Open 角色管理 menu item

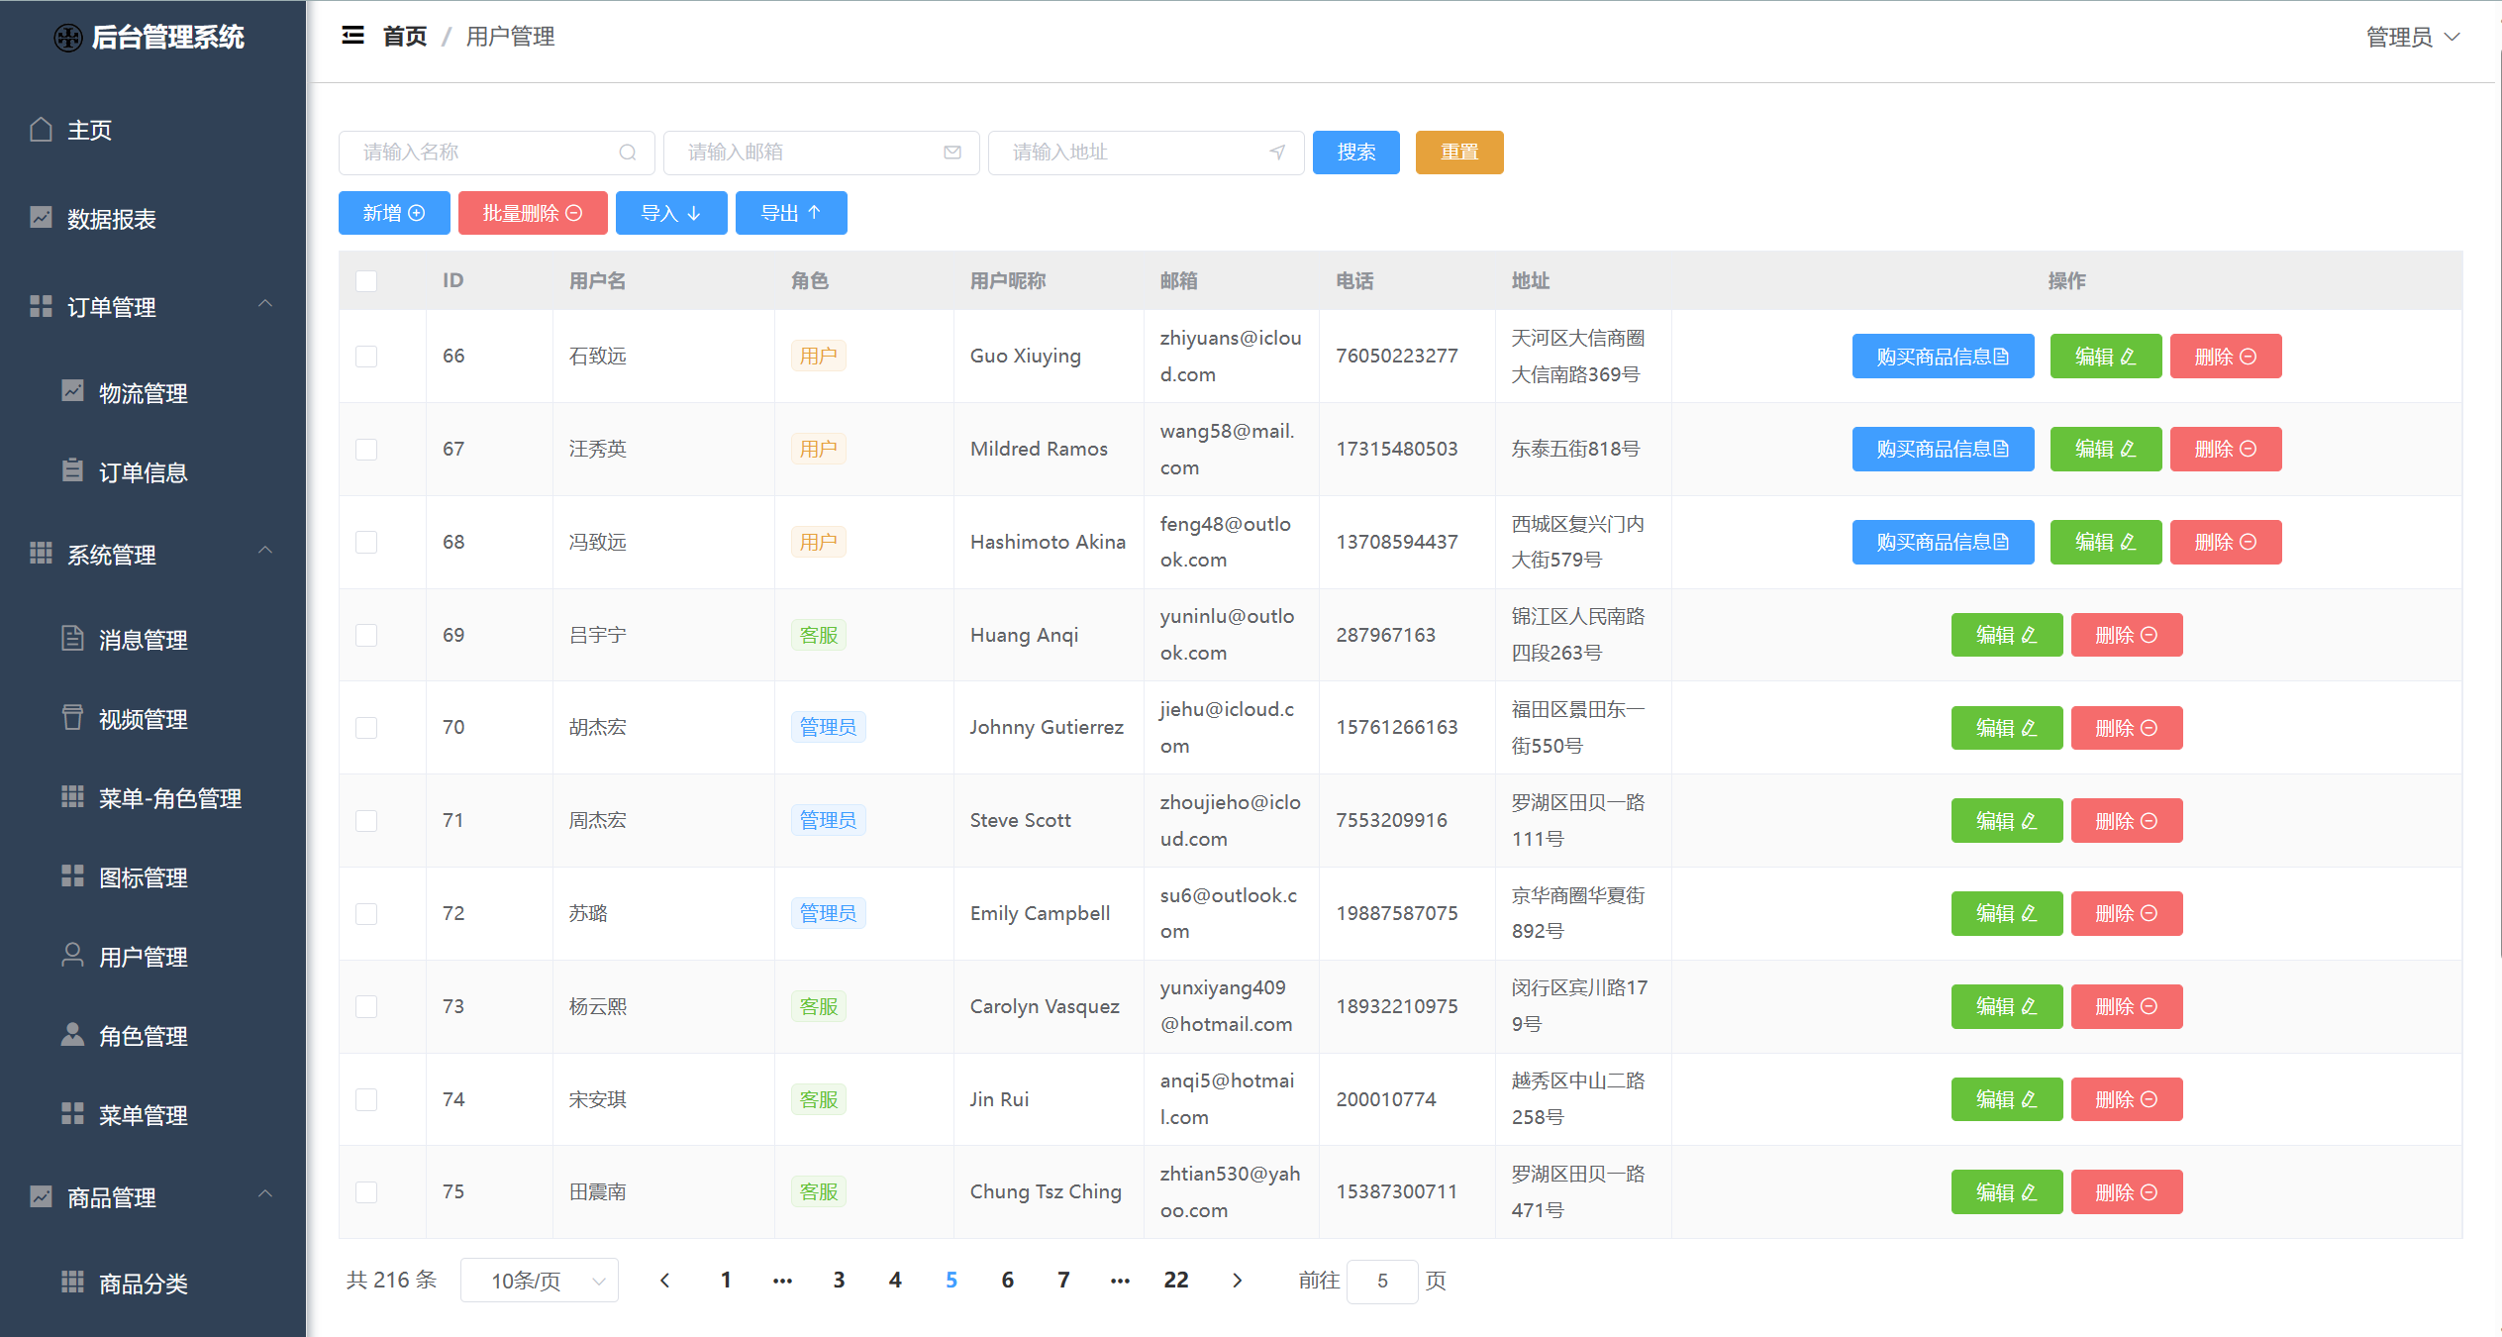pos(152,1035)
